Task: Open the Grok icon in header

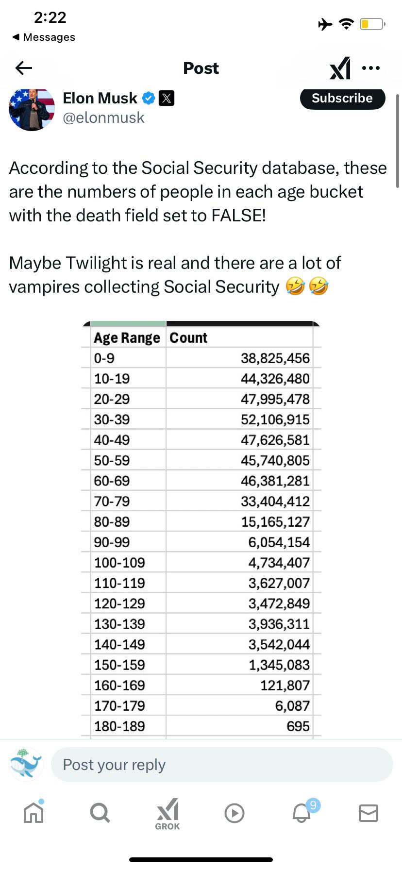Action: (340, 68)
